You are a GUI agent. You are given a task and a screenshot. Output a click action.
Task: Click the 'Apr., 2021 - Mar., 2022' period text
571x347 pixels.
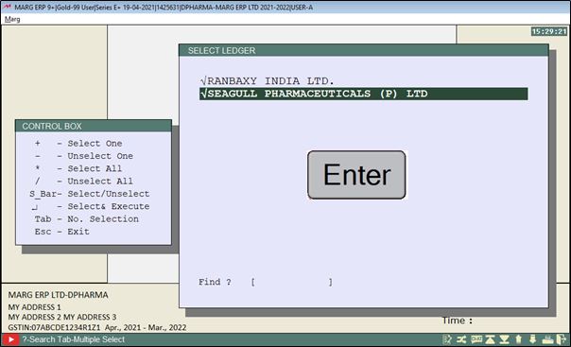[146, 327]
